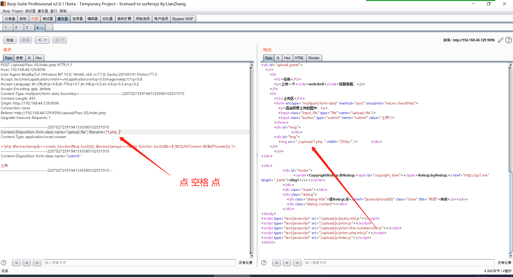Close repeater tab 2
Screen dimensions: 513x277
(20, 28)
